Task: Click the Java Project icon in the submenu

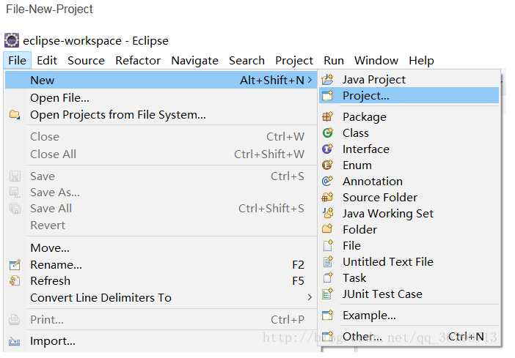Action: tap(327, 80)
